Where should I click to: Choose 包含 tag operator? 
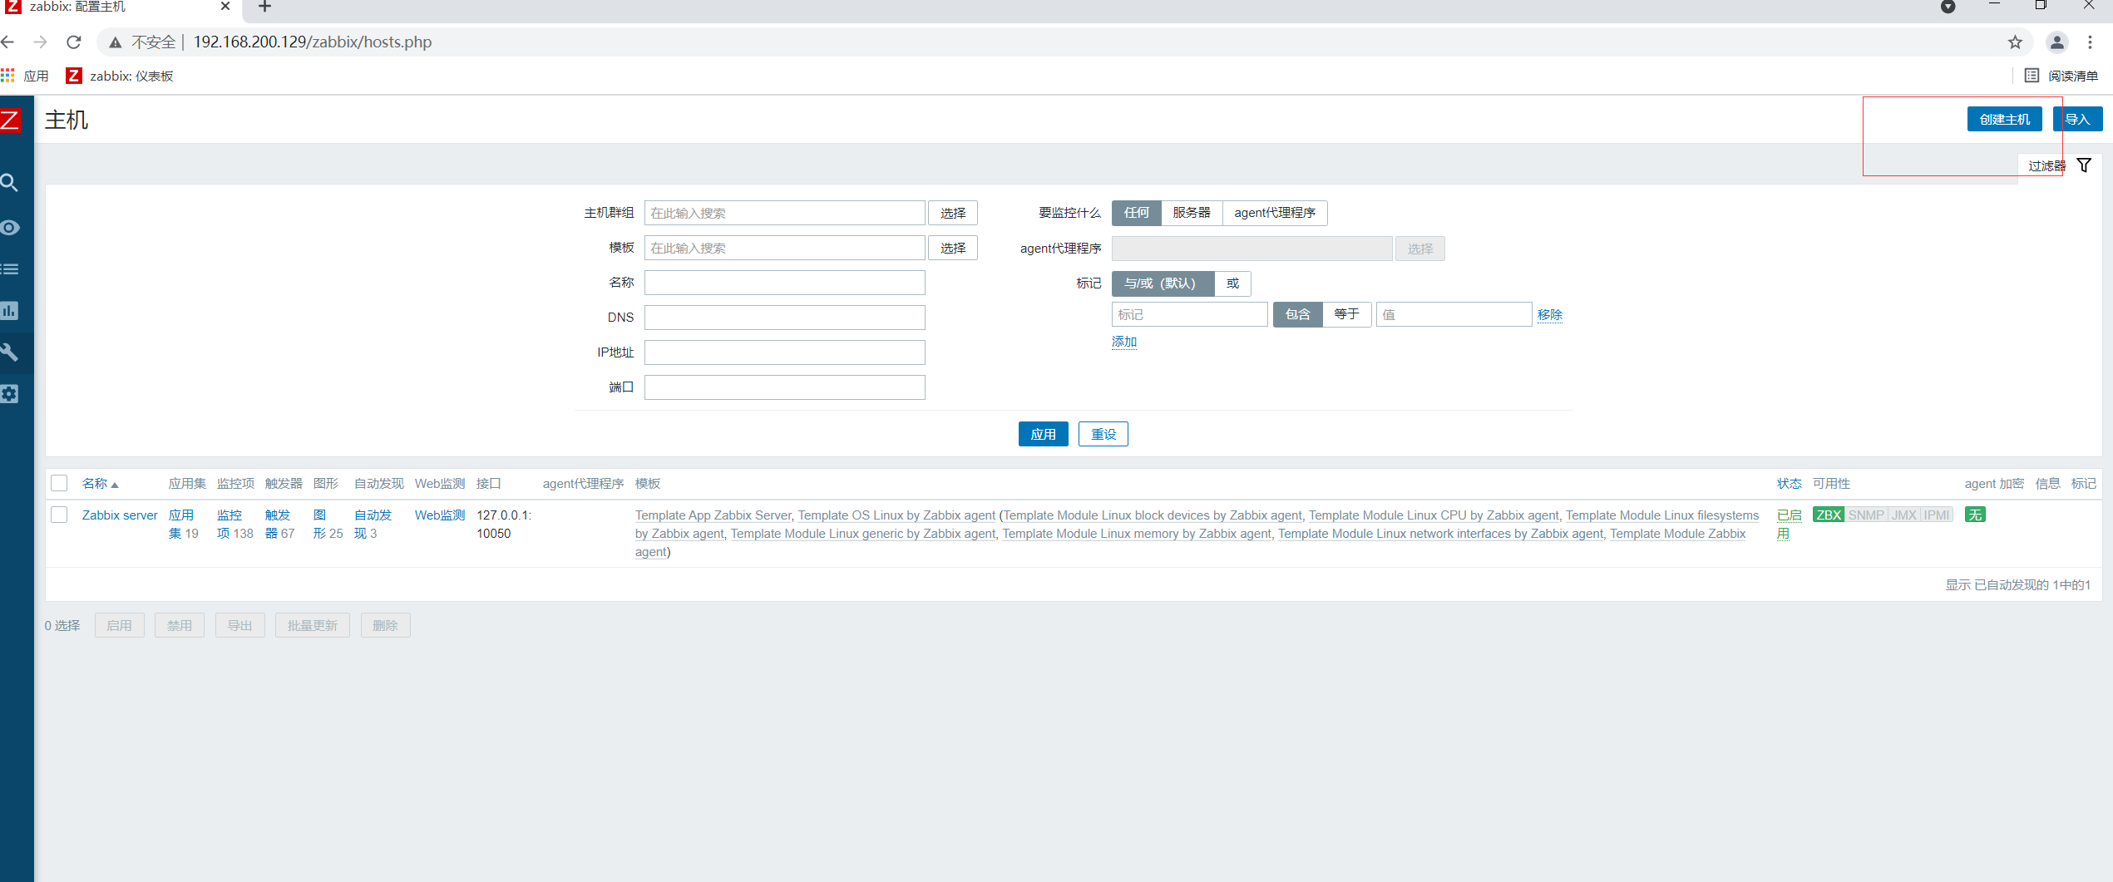click(x=1298, y=314)
